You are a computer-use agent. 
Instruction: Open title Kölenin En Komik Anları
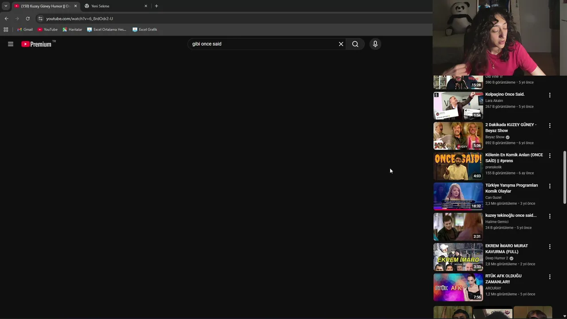[x=514, y=158]
